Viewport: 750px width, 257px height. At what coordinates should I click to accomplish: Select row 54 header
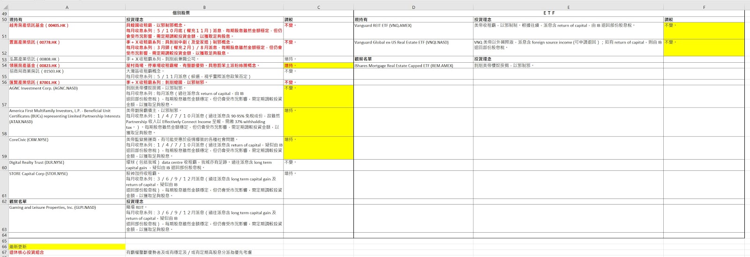(x=4, y=65)
